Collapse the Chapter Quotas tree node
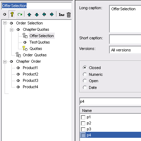This screenshot has width=141, height=141. tap(11, 30)
